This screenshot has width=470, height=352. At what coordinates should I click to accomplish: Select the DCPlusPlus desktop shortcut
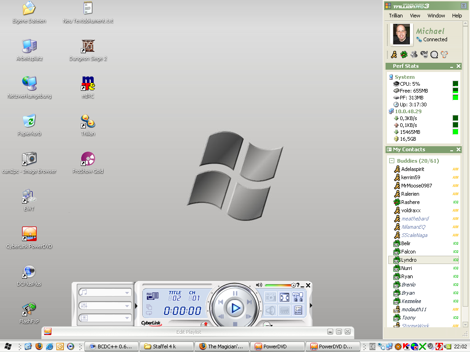click(29, 275)
